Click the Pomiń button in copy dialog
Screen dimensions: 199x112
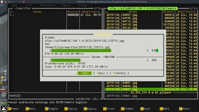click(85, 73)
